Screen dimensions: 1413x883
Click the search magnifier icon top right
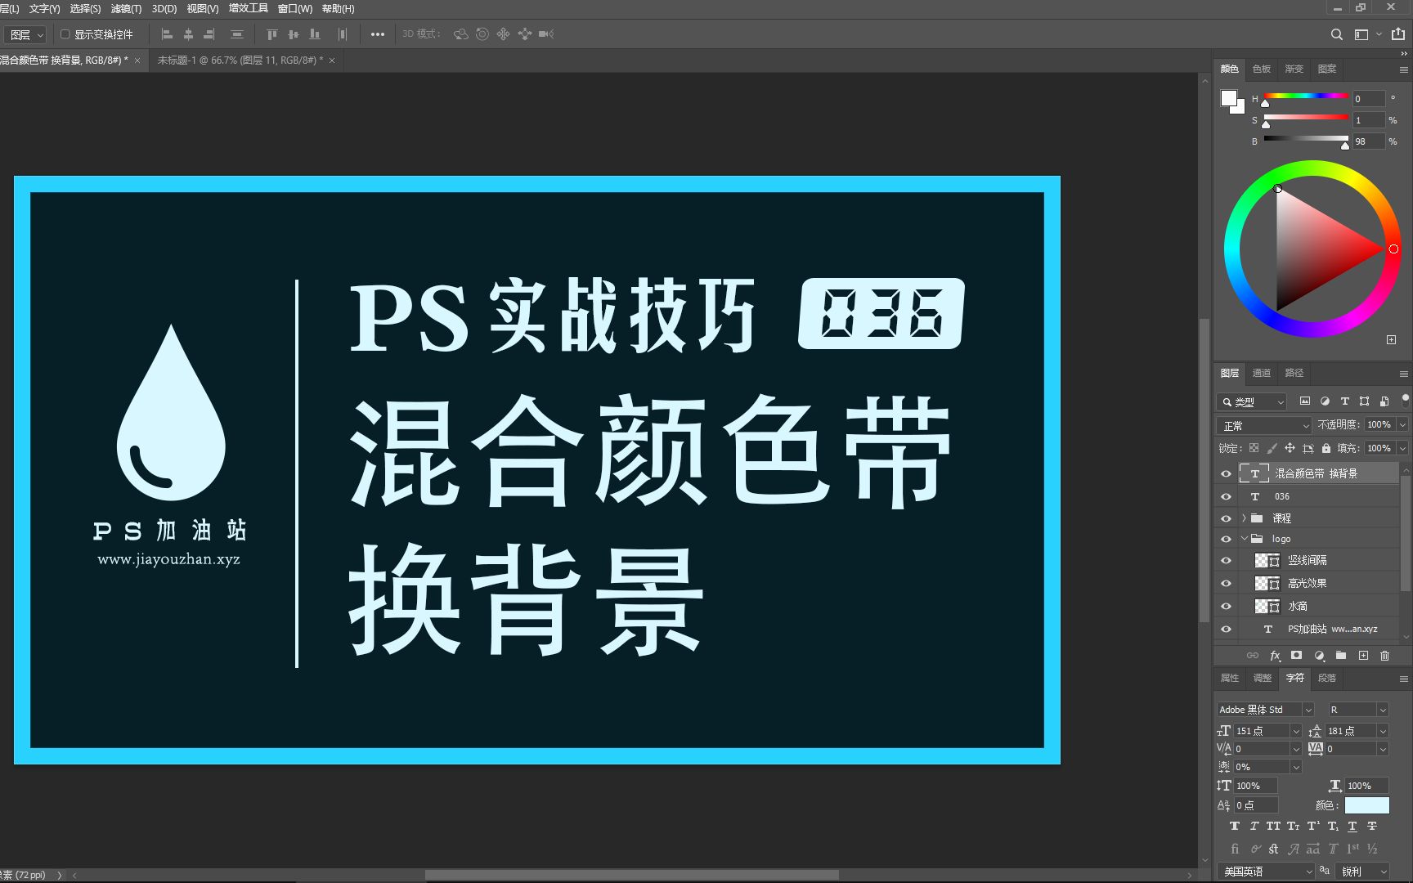click(x=1336, y=34)
